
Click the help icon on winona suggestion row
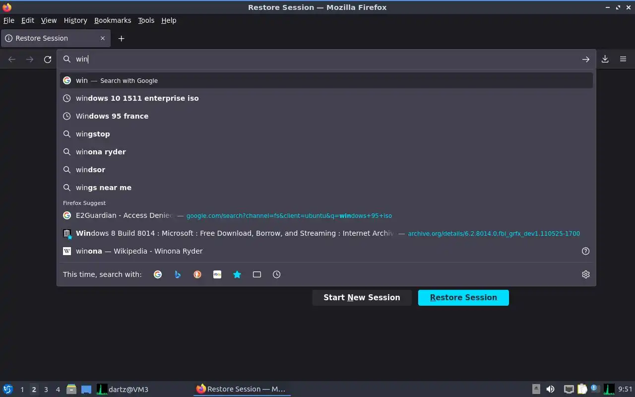pyautogui.click(x=585, y=251)
